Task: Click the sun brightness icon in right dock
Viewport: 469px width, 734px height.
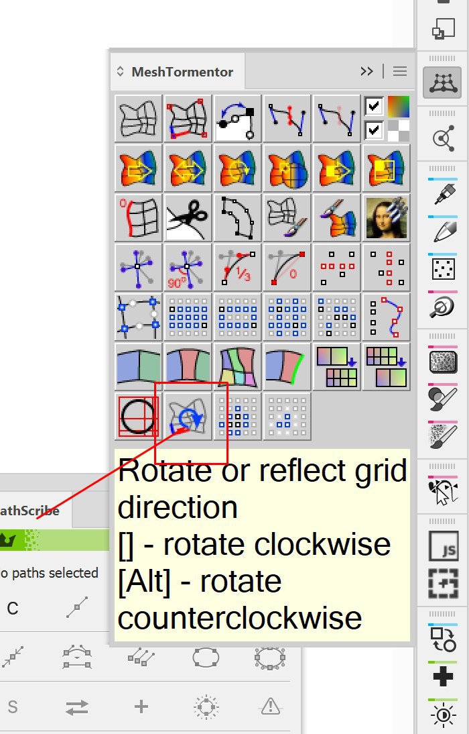Action: (442, 715)
